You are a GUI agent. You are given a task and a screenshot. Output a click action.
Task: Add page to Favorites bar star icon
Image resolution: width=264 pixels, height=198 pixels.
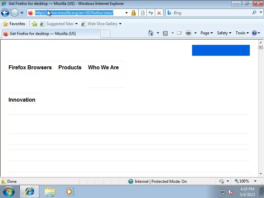(x=35, y=24)
